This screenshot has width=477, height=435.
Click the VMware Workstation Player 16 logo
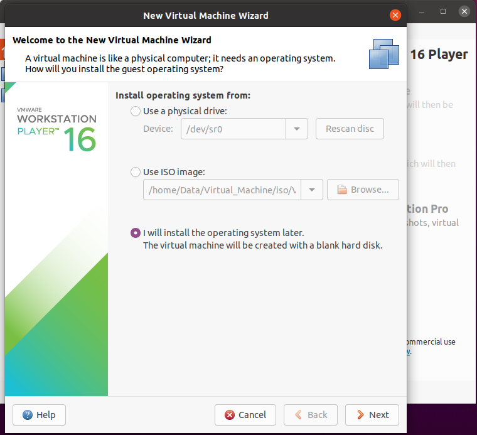tap(57, 130)
